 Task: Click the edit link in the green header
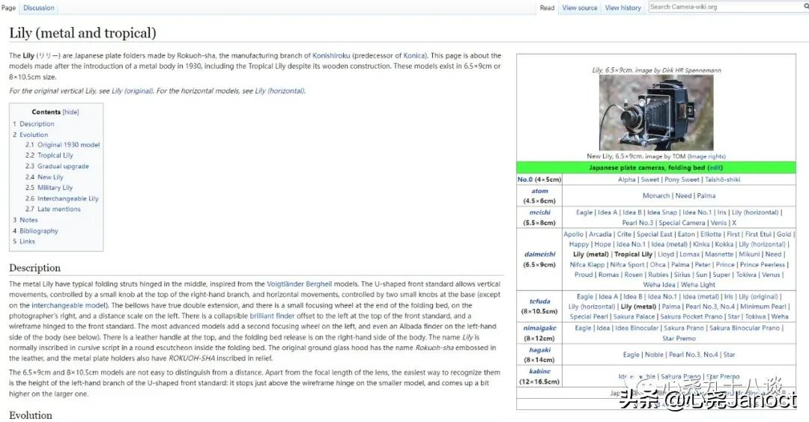pos(715,168)
